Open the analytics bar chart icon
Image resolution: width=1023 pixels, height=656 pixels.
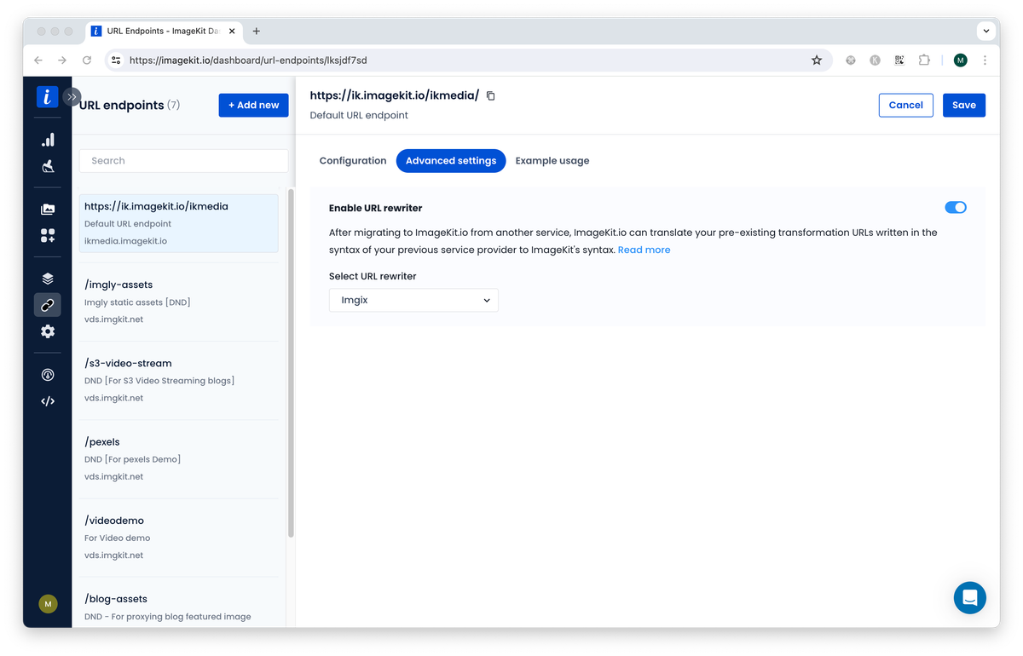[x=48, y=140]
